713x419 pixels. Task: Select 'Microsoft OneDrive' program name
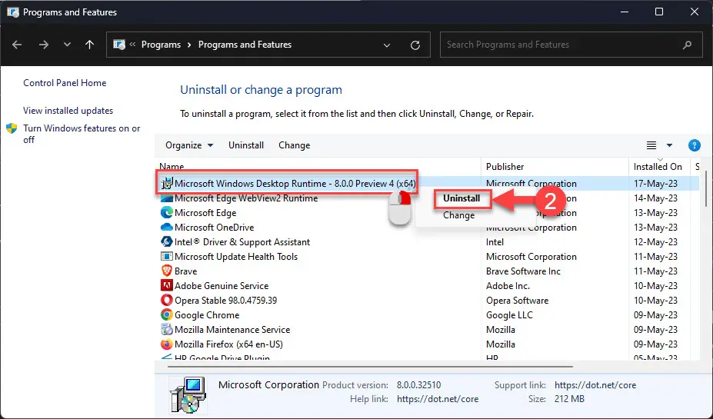214,228
